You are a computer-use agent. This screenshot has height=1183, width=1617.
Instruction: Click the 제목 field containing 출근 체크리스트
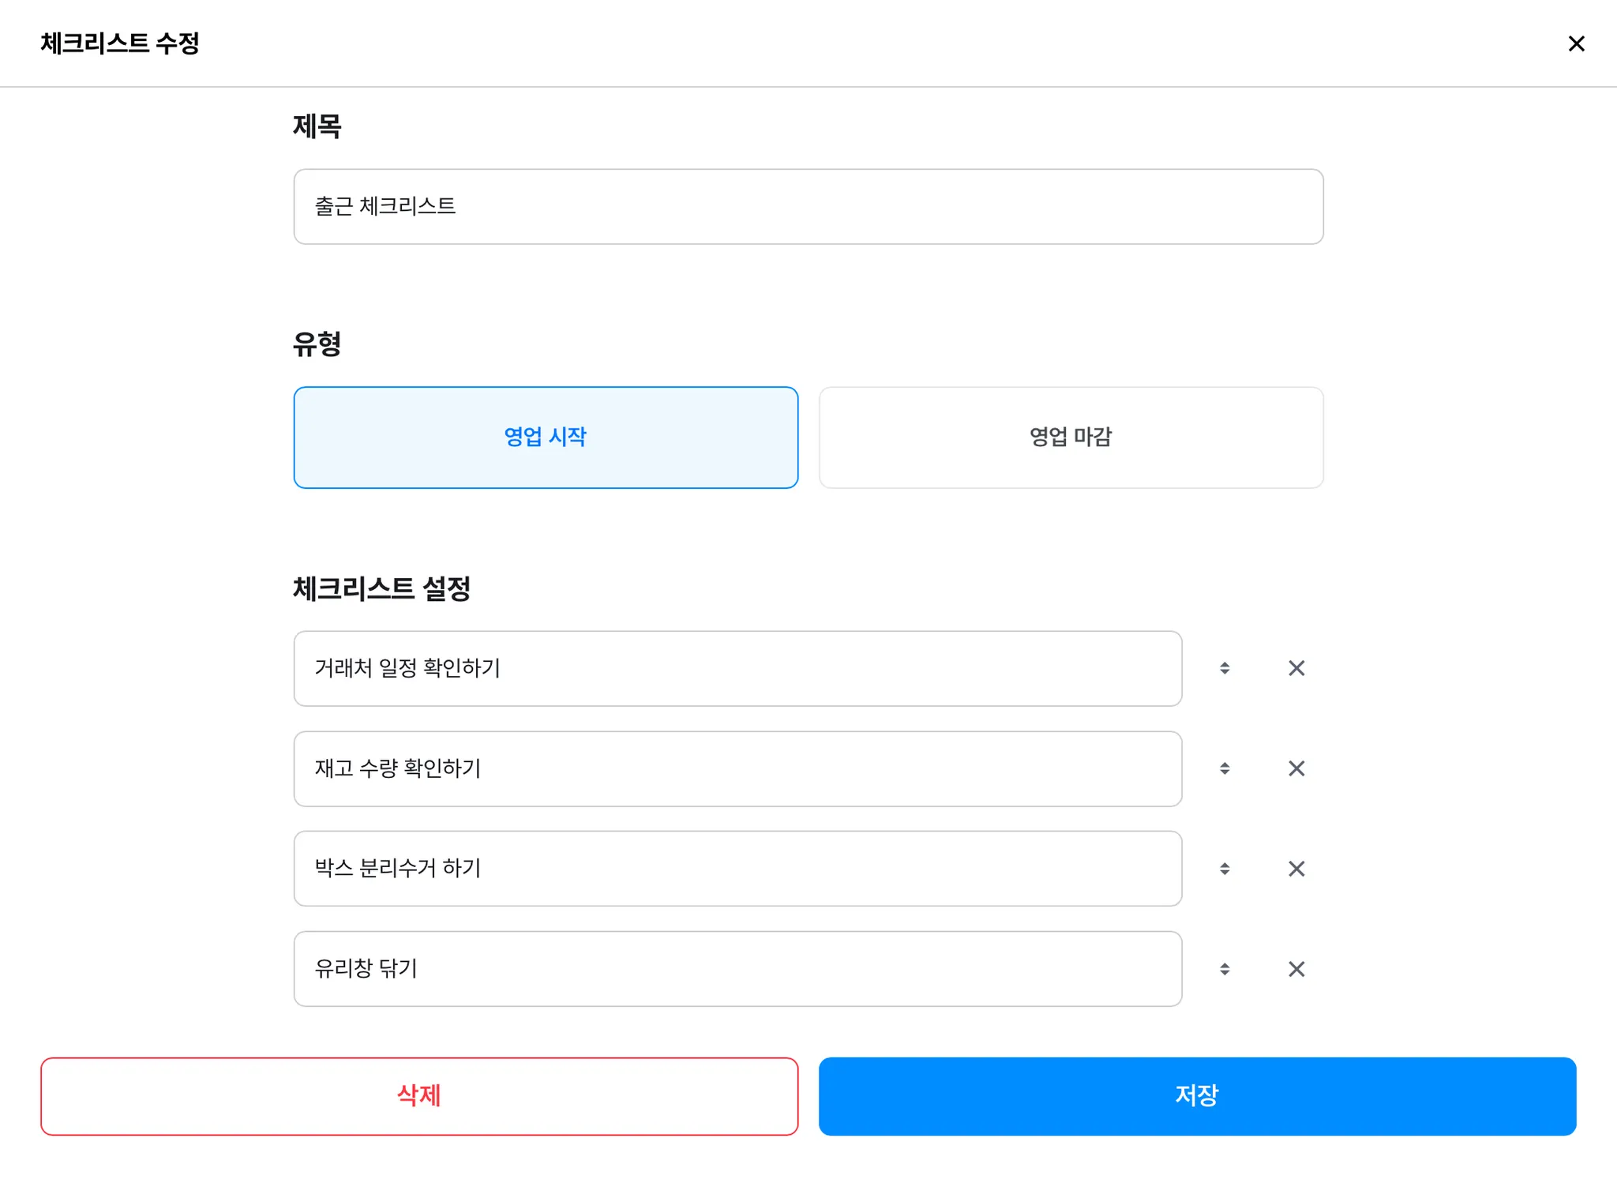[x=808, y=206]
